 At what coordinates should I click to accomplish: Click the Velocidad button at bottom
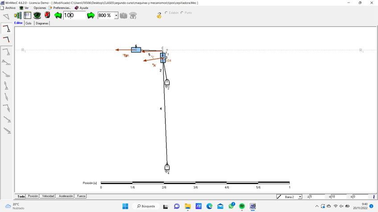(x=48, y=196)
